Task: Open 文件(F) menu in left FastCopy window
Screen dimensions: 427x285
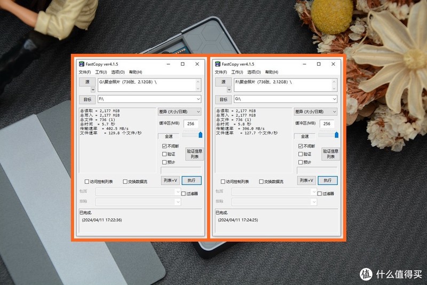Action: [x=85, y=72]
